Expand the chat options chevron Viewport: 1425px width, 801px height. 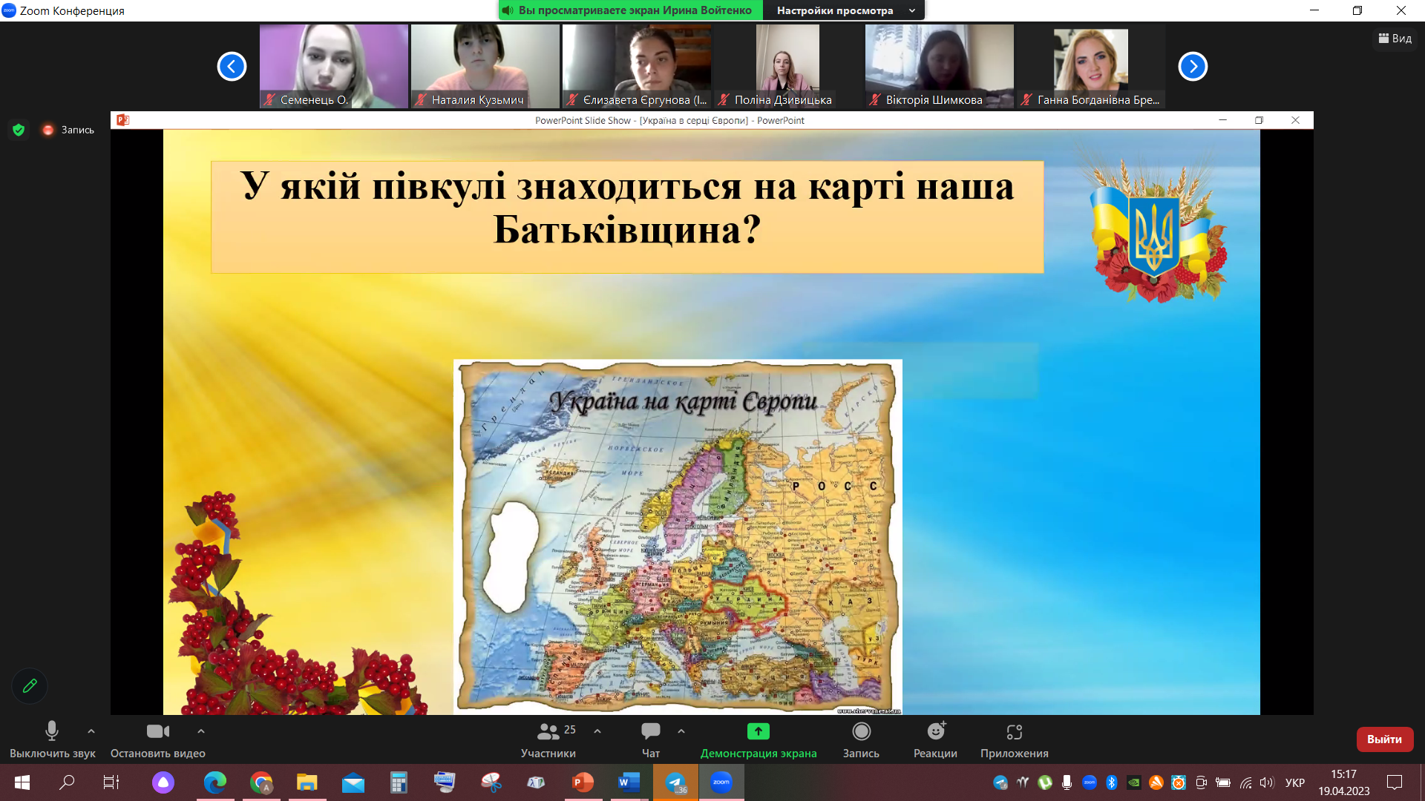pyautogui.click(x=681, y=731)
